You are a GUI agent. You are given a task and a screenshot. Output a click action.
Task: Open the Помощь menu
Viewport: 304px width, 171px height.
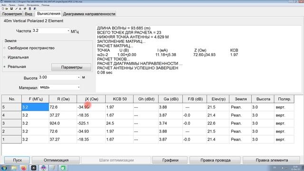pyautogui.click(x=46, y=5)
